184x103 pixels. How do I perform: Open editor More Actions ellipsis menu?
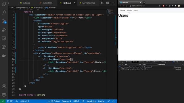(113, 3)
